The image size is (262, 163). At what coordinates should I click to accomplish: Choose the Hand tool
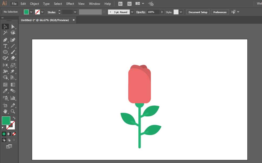click(x=5, y=111)
